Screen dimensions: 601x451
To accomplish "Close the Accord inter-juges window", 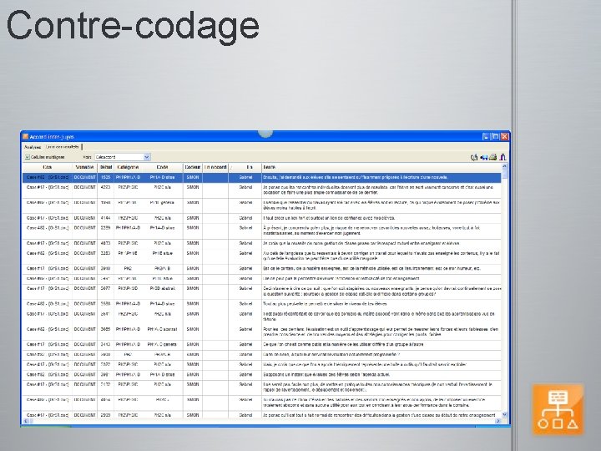I will pyautogui.click(x=504, y=136).
